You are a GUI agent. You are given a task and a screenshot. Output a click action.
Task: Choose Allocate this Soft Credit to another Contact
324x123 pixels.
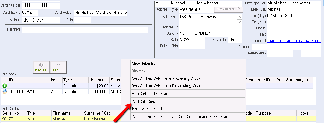click(x=180, y=117)
